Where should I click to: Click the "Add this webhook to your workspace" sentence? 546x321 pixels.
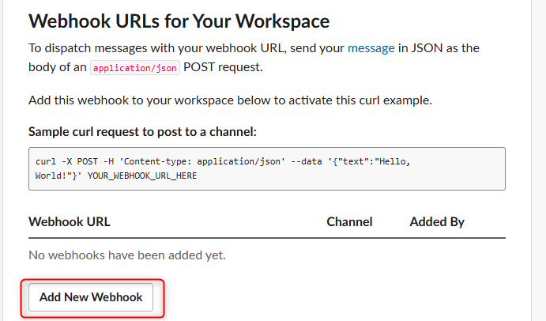click(x=230, y=100)
